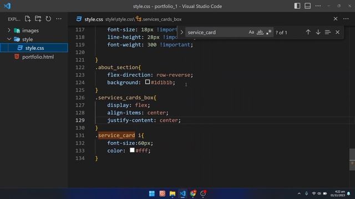Click the match count text
Screen dimensions: 355x199
tap(281, 33)
